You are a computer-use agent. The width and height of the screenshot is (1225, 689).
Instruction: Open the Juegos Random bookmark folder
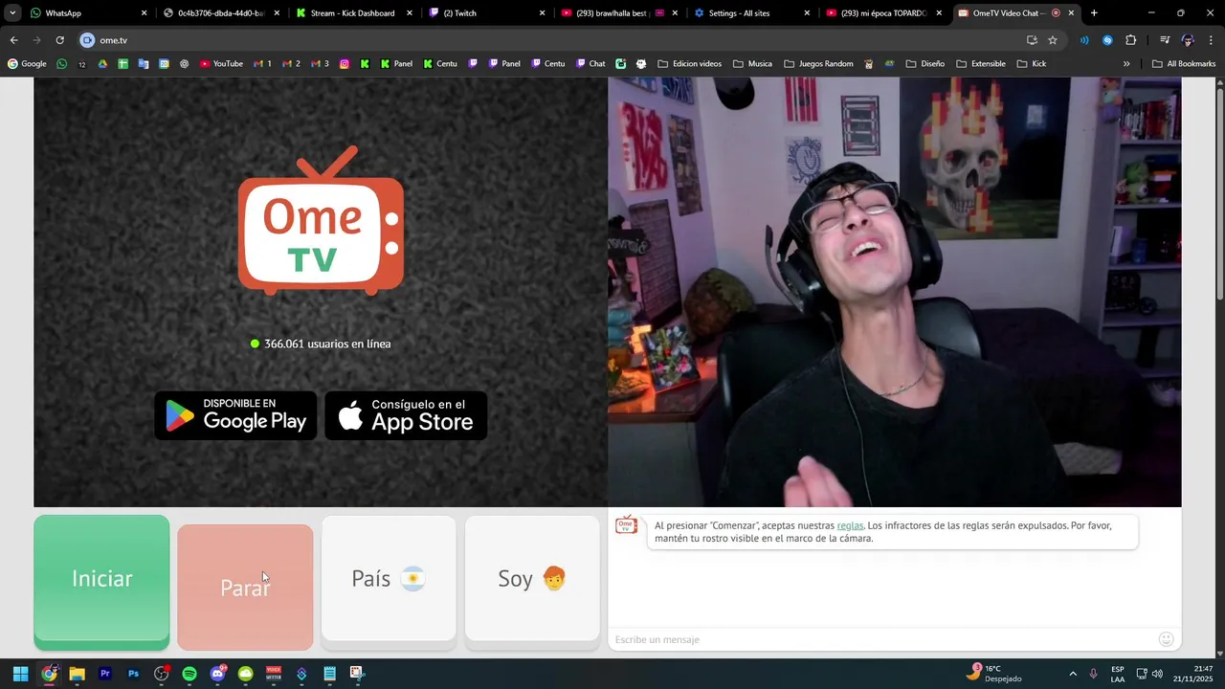(x=818, y=64)
